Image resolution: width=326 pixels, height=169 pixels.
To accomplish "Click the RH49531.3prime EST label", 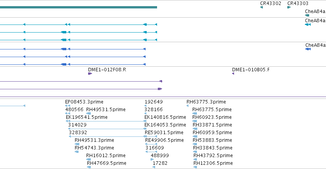I will 94,140.
